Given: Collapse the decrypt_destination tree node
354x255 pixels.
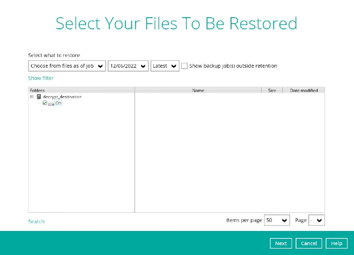Looking at the screenshot, I should [32, 97].
